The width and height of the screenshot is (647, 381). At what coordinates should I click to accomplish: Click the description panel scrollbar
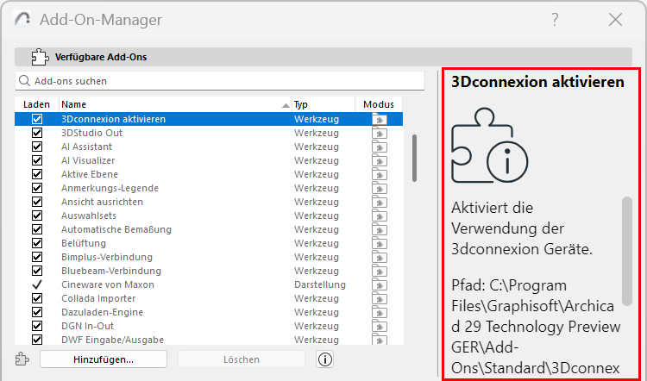627,251
